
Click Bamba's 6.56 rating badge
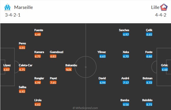[126, 104]
